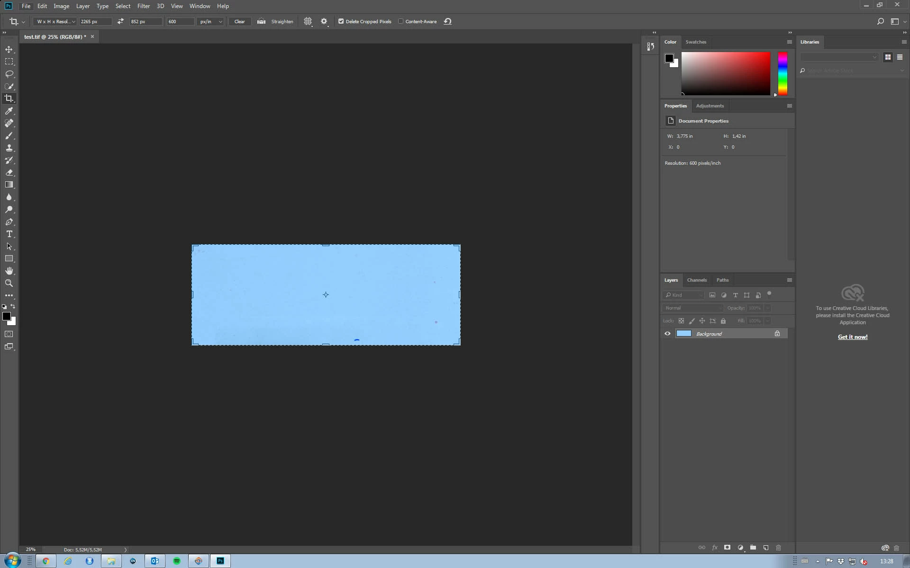Switch to the Channels tab

click(x=697, y=280)
